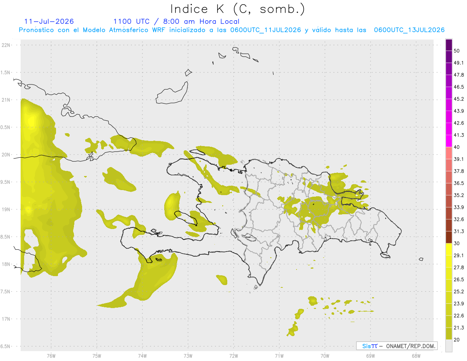Click the longitude label "73W"
The image size is (467, 361).
pyautogui.click(x=188, y=356)
